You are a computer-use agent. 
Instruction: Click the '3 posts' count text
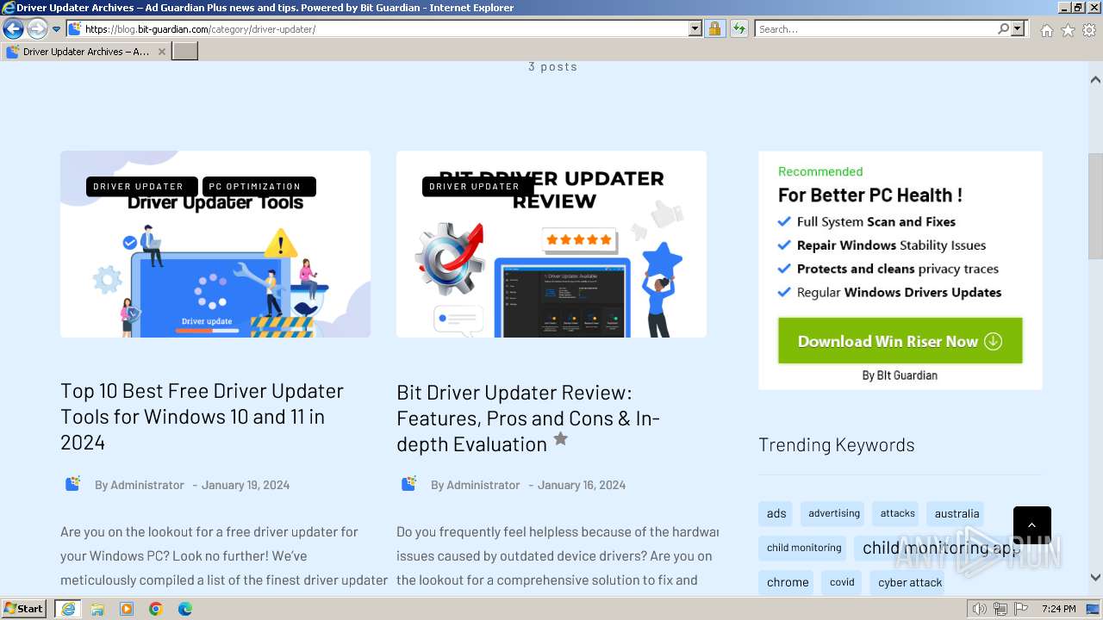(x=553, y=66)
